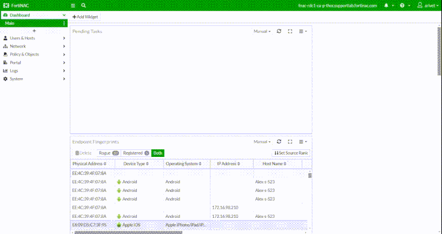Open Pending Tasks widget options menu
442x234 pixels.
click(x=303, y=31)
